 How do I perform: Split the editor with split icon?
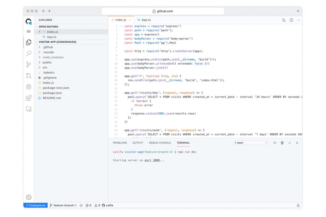[x=291, y=20]
